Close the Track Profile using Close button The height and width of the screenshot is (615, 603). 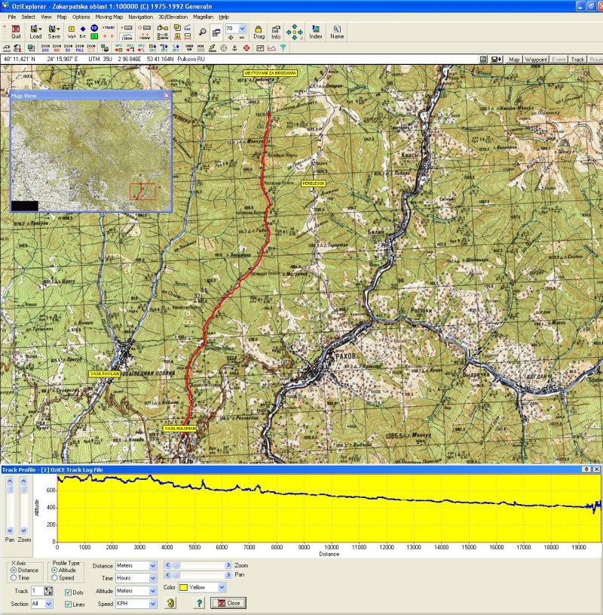coord(228,603)
